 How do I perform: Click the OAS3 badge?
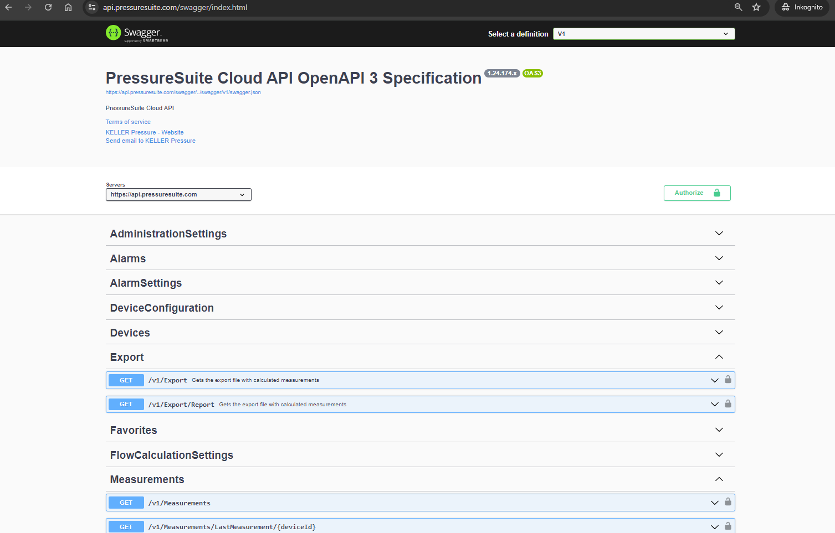pyautogui.click(x=532, y=73)
